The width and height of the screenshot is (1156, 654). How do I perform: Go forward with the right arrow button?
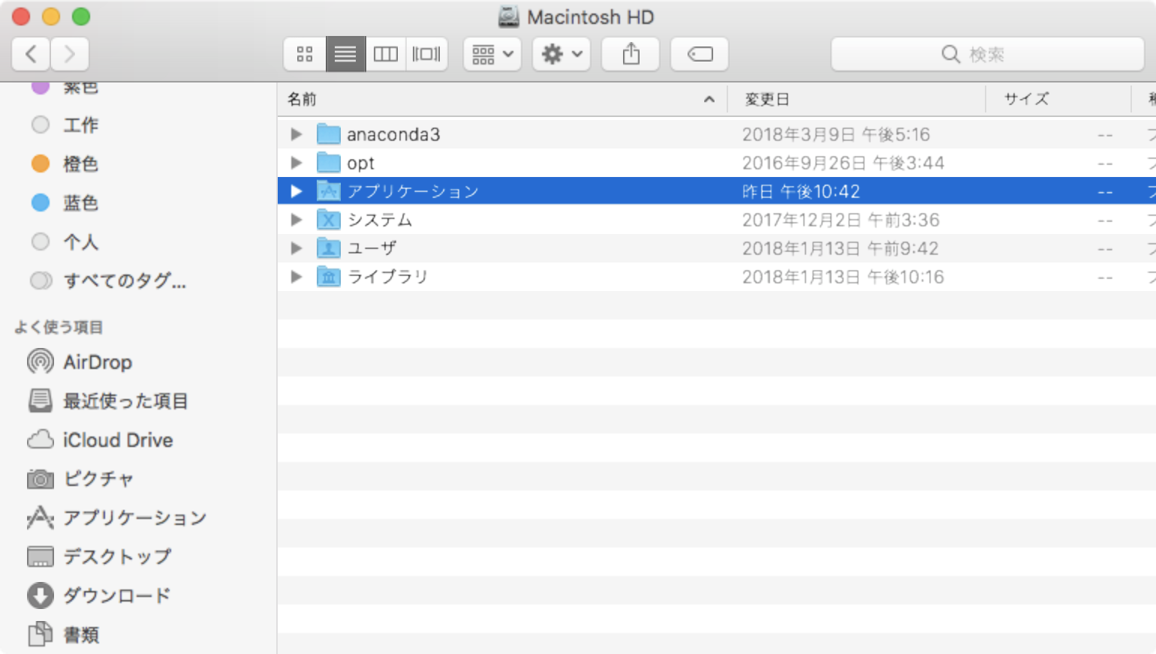70,54
